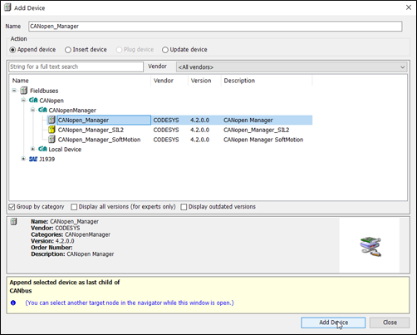This screenshot has height=335, width=417.
Task: Click the Fieldbuses category icon
Action: (24, 91)
